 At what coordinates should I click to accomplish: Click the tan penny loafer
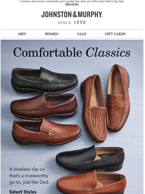118,98
